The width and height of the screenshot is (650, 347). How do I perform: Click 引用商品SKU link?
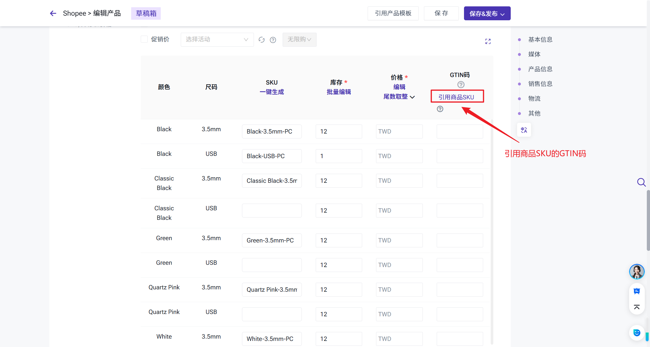pyautogui.click(x=456, y=97)
